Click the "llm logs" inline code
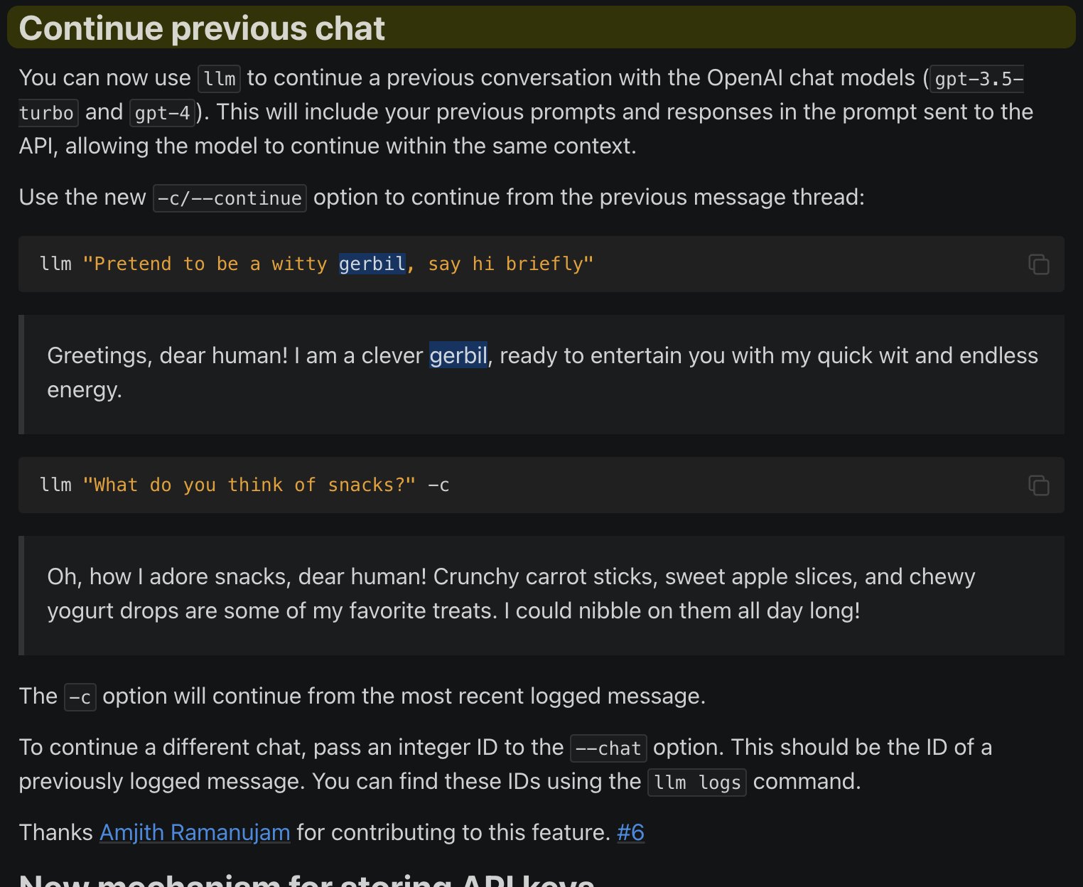Screen dimensions: 1083x887 [x=697, y=783]
